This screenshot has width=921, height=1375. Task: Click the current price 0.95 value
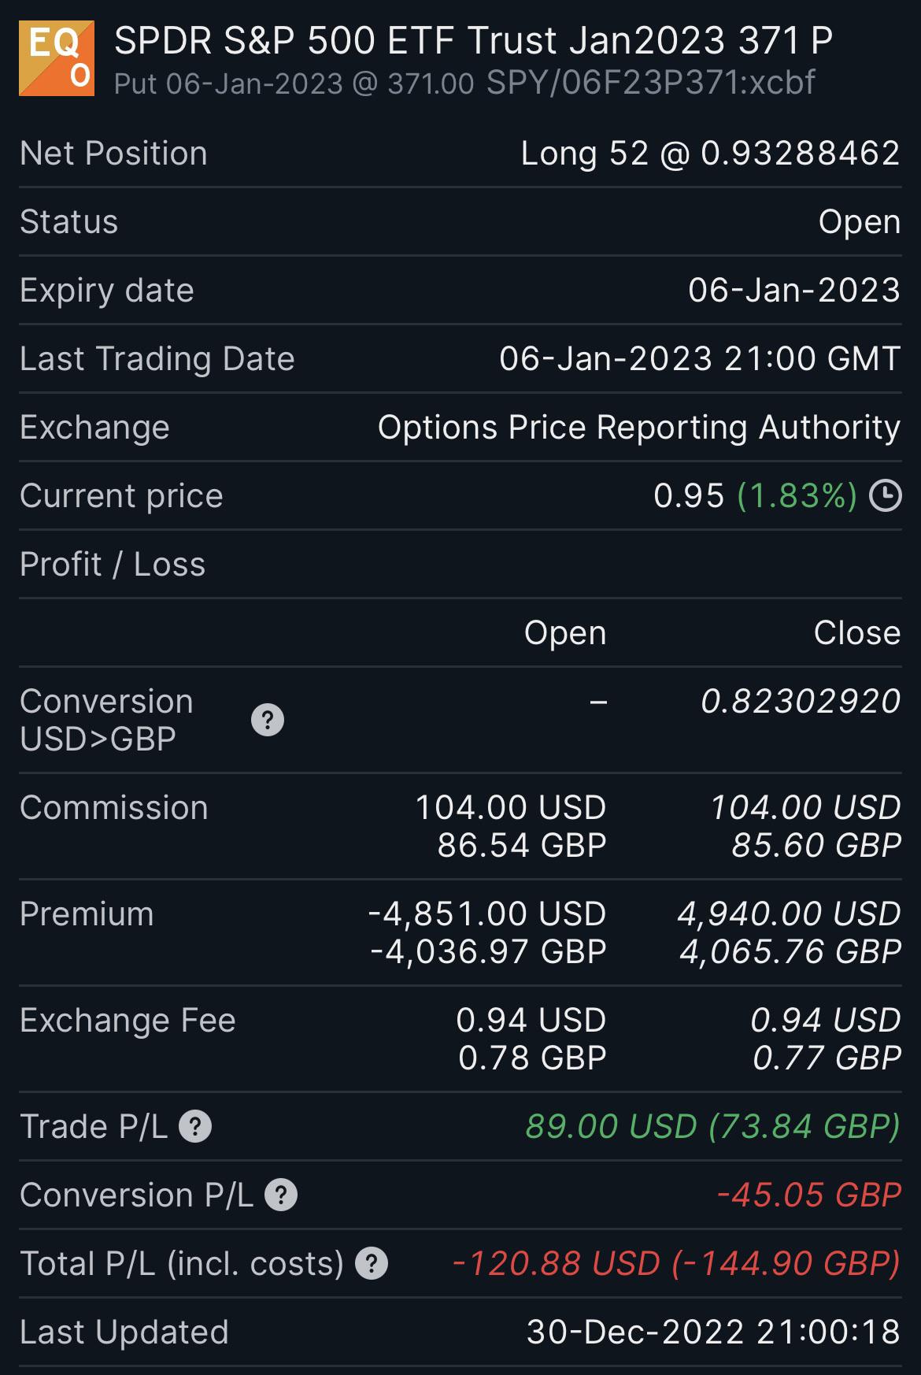[688, 496]
